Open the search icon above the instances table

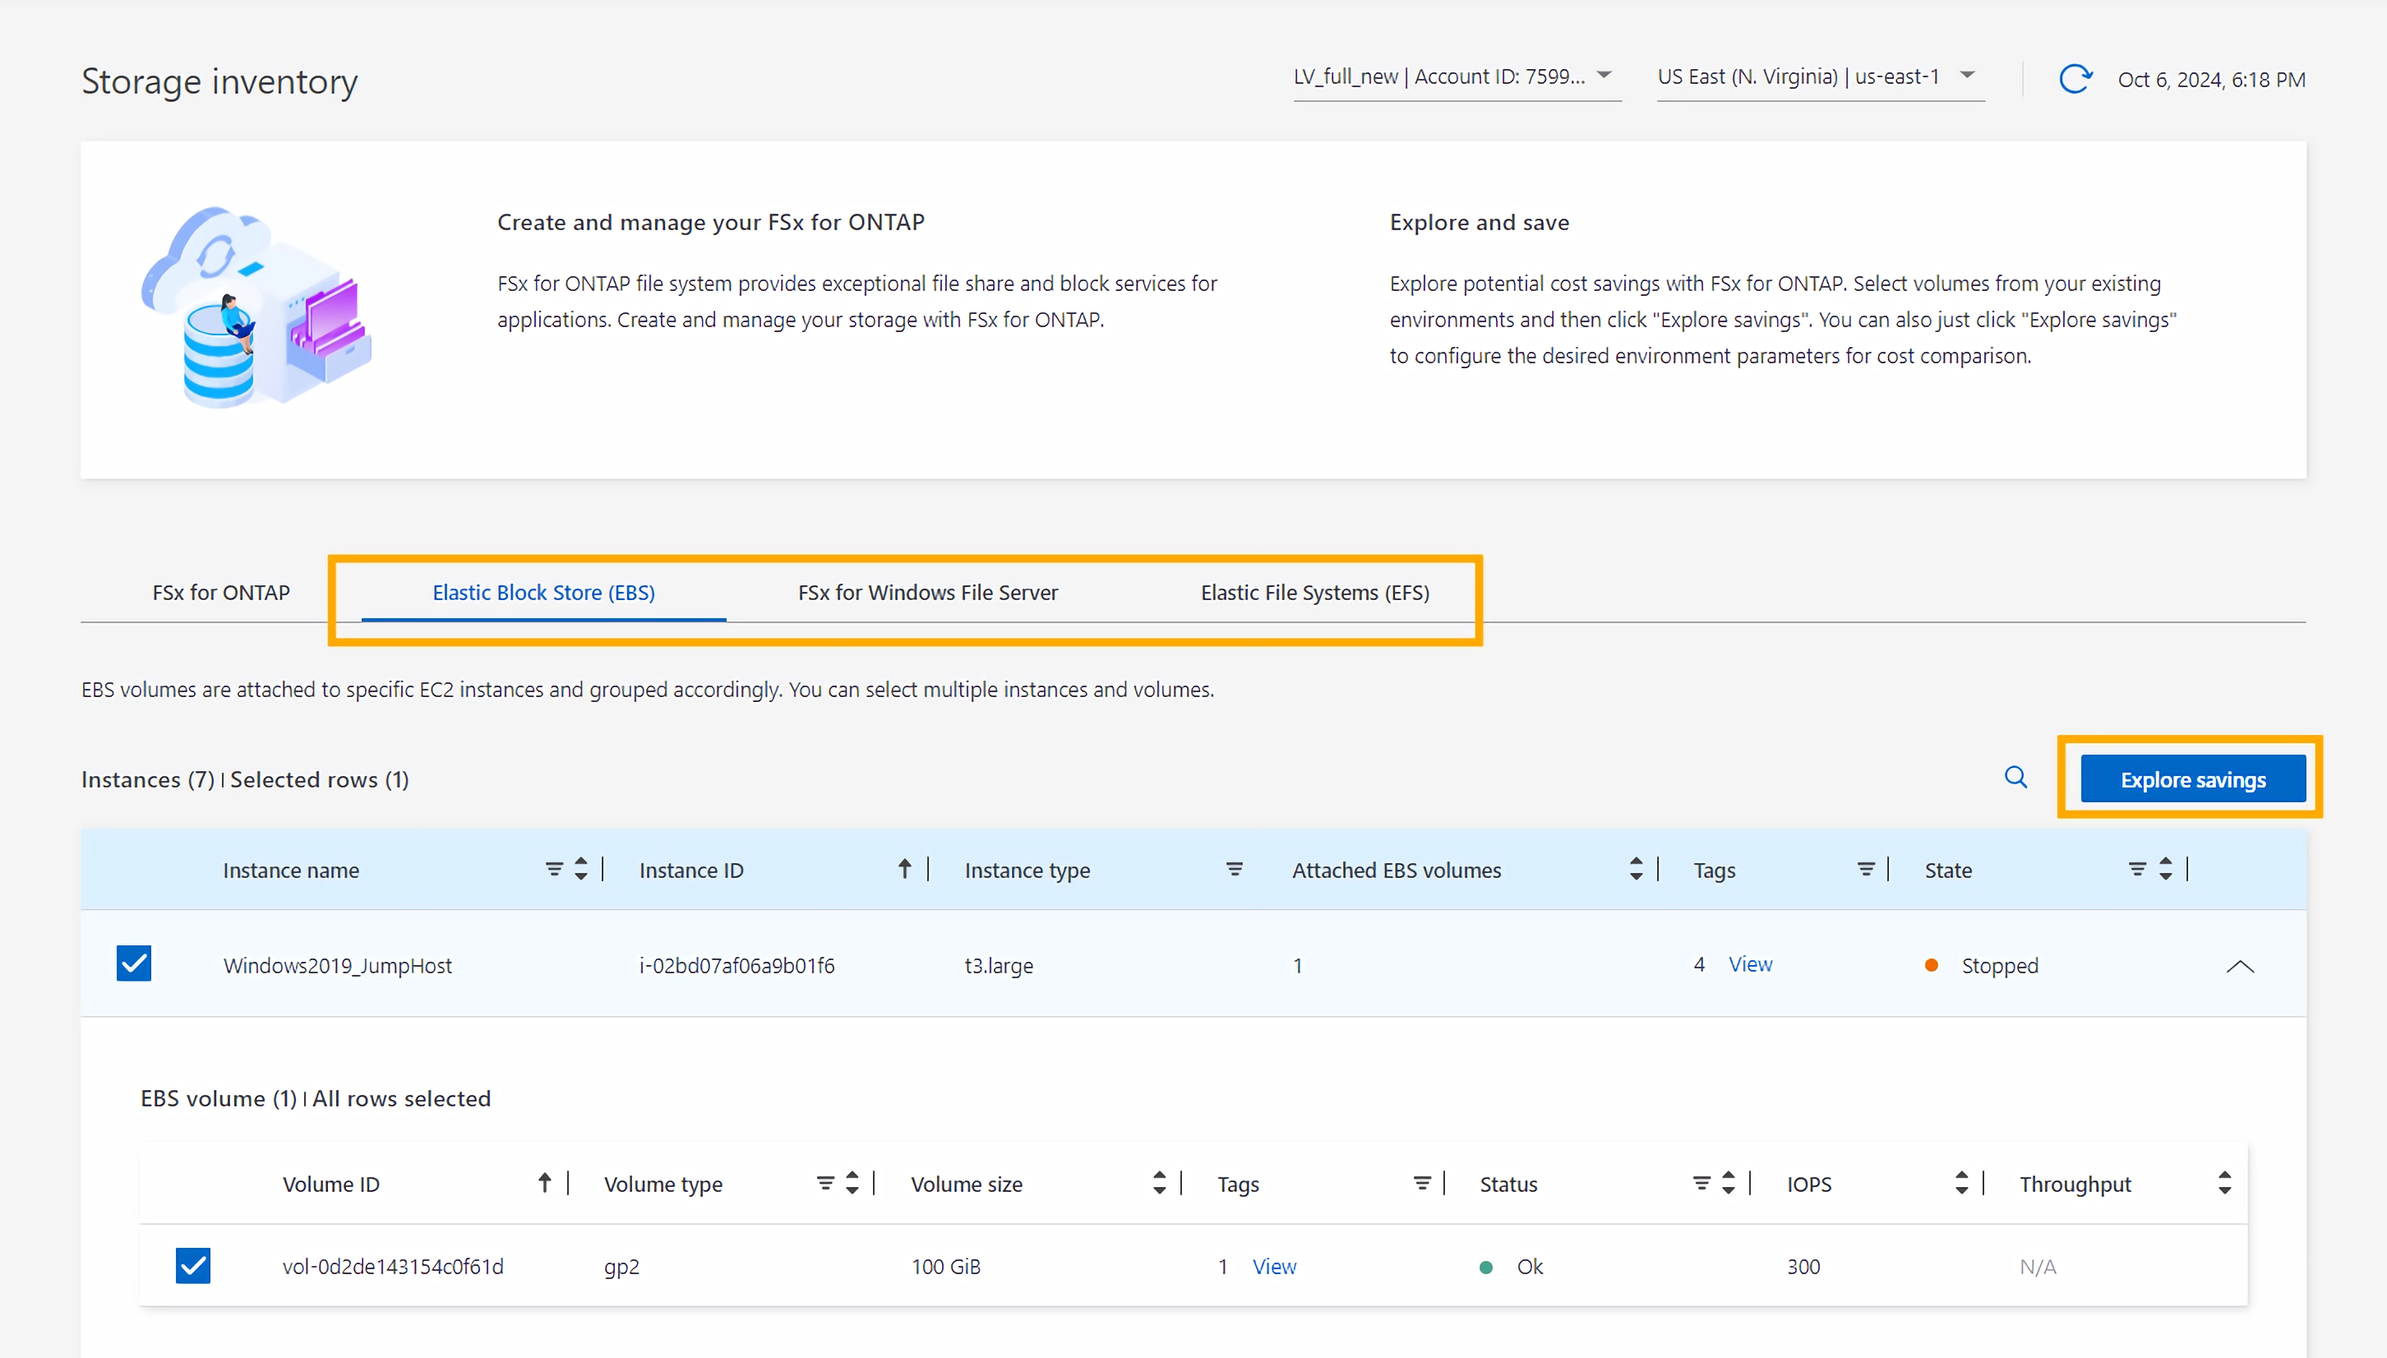tap(2016, 776)
